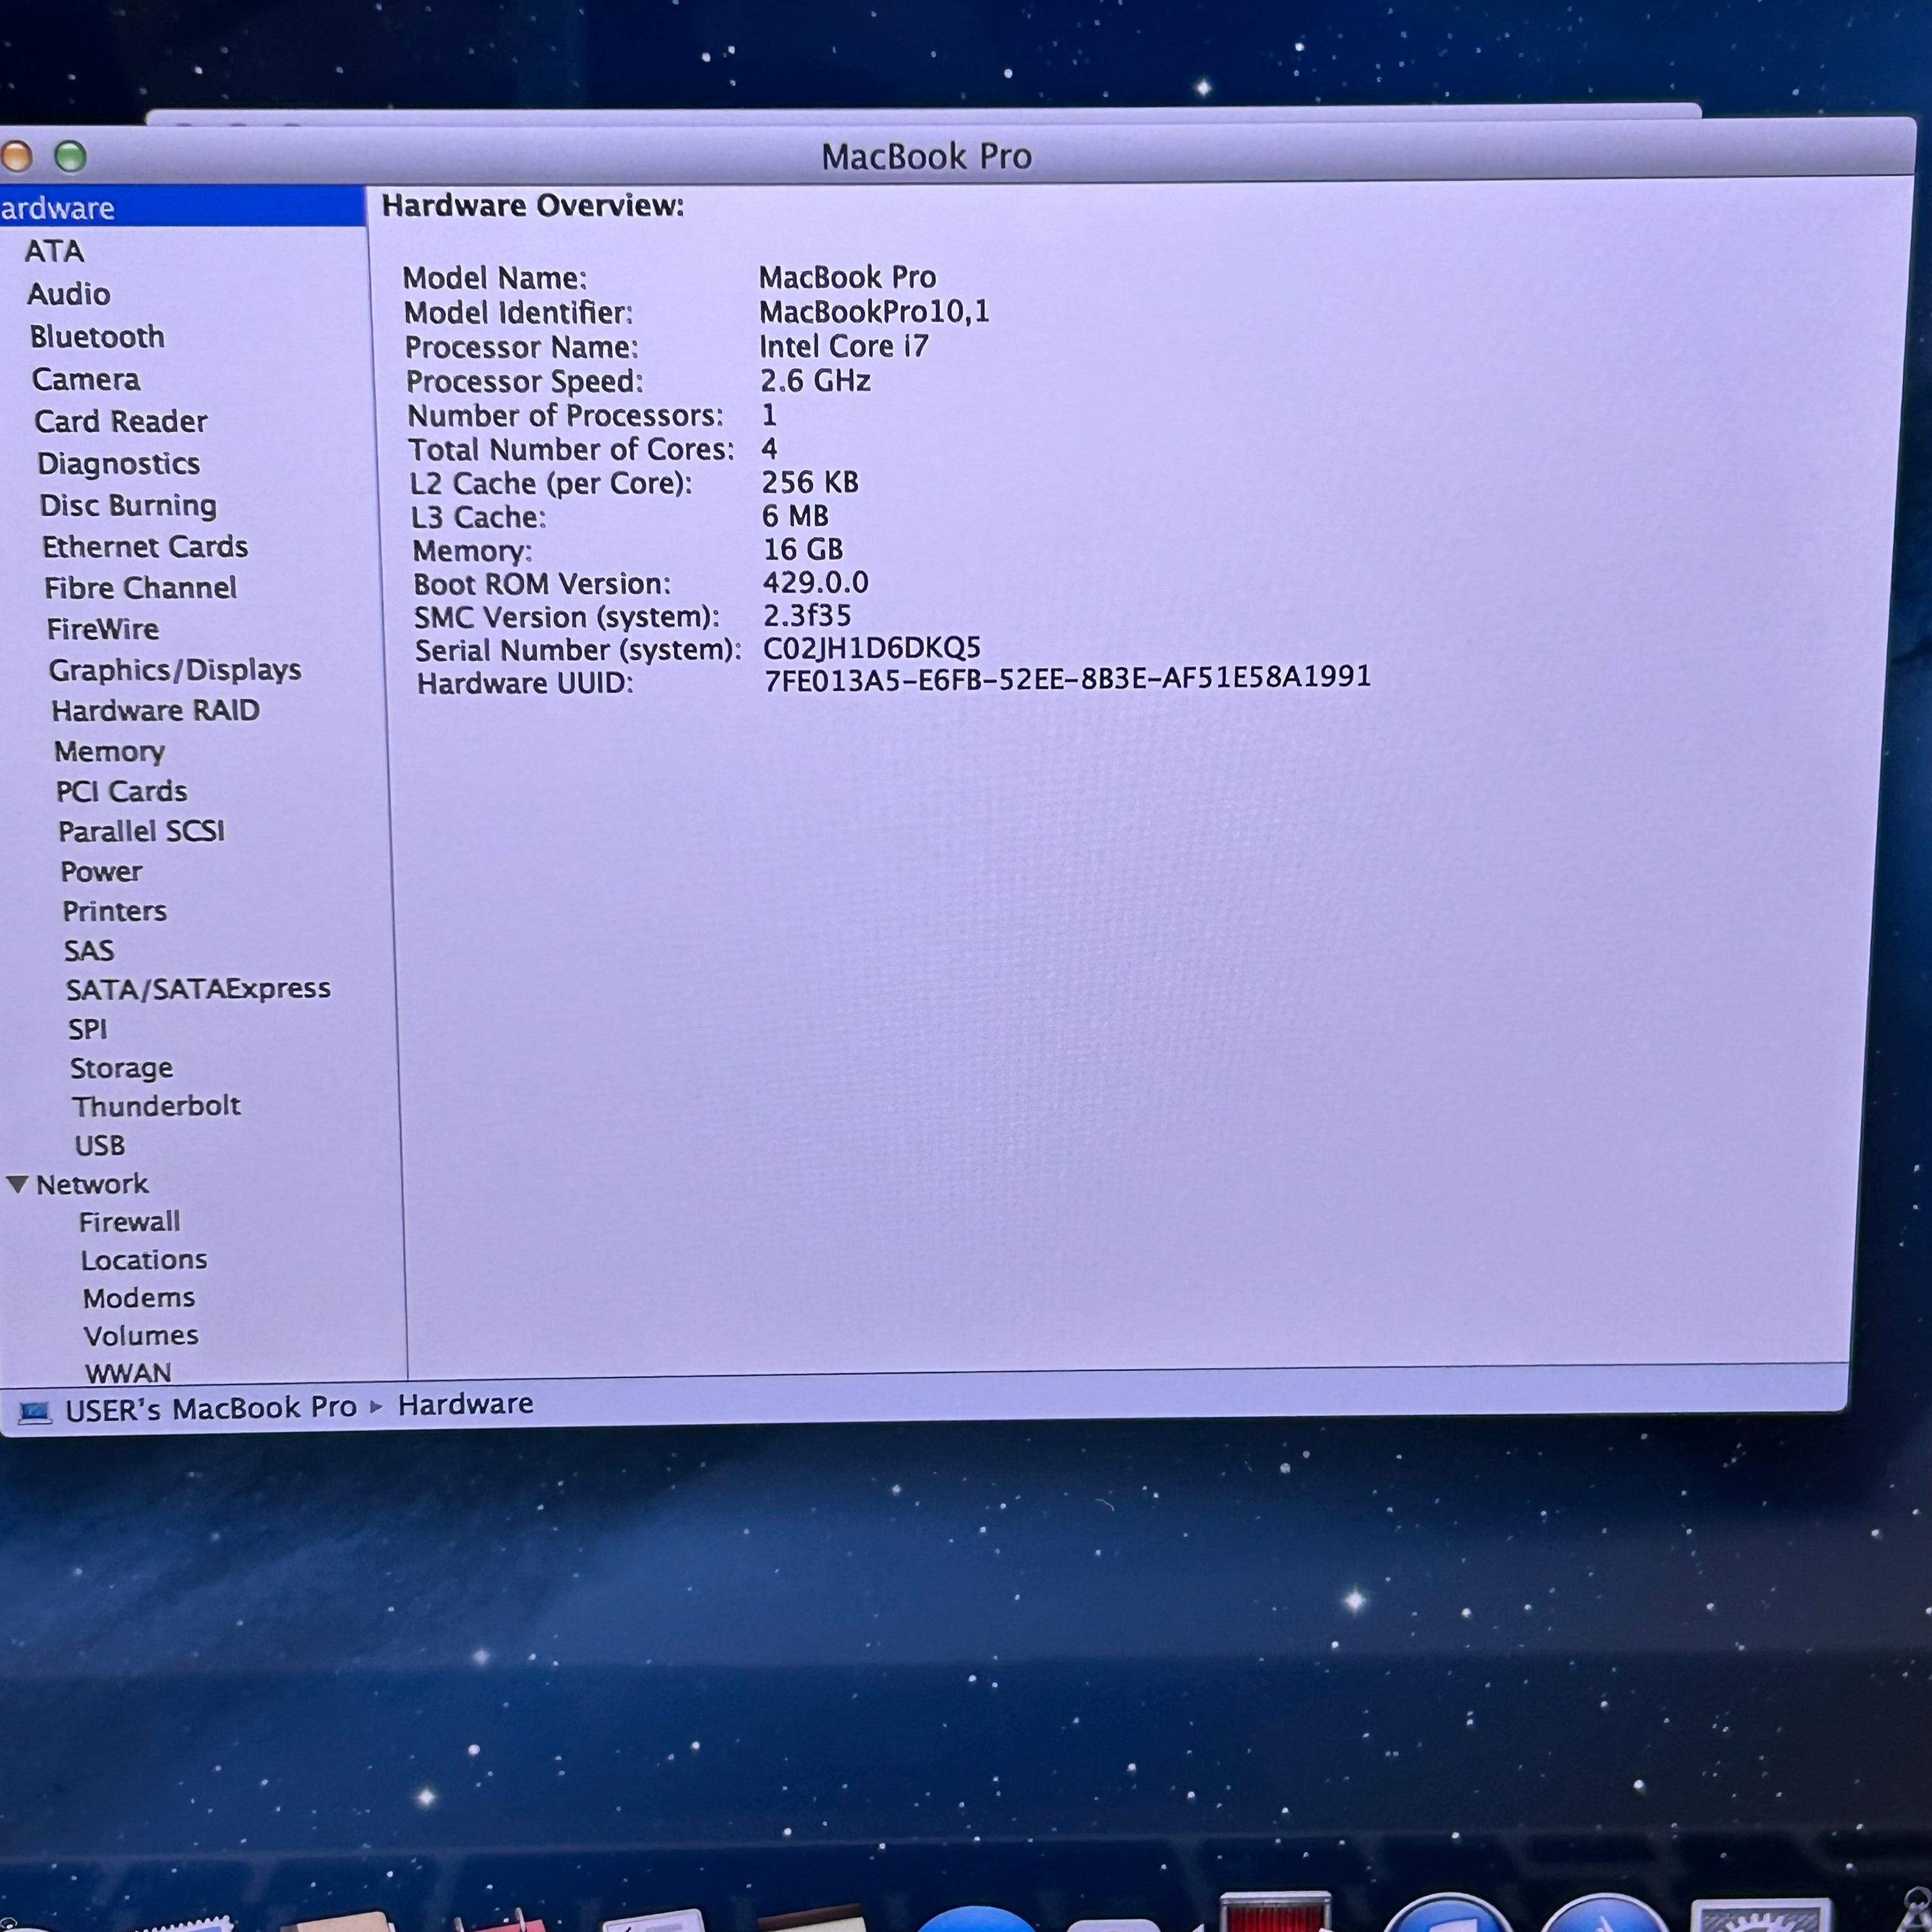The width and height of the screenshot is (1932, 1932).
Task: Collapse the Network disclosure triangle
Action: tap(17, 1185)
